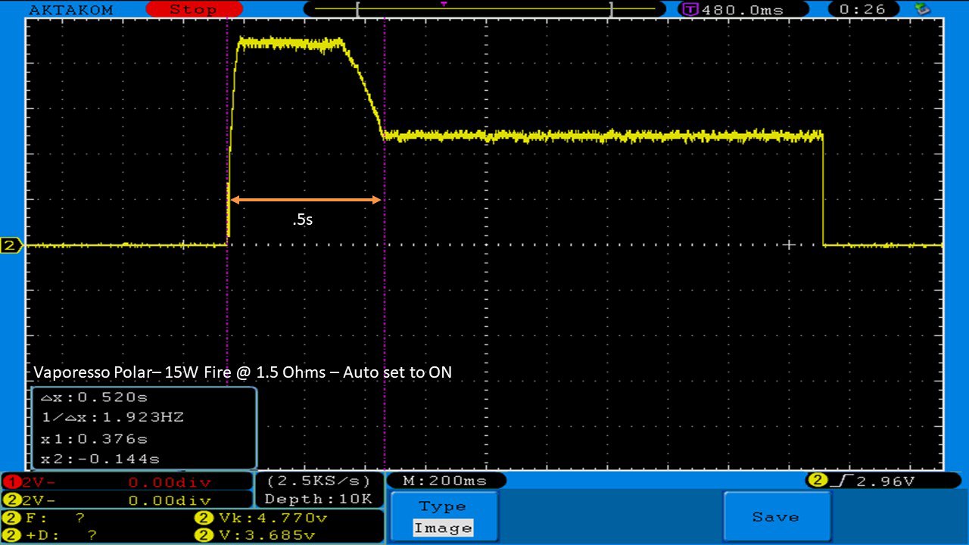Click the purple T trigger time icon
969x545 pixels.
[690, 10]
